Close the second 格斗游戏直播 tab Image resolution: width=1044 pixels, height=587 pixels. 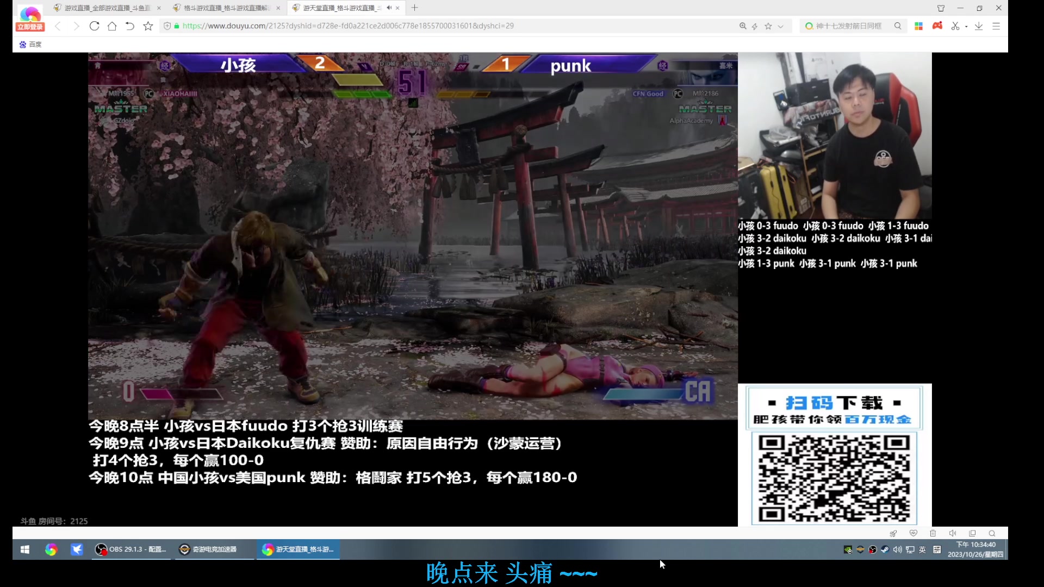pyautogui.click(x=278, y=8)
